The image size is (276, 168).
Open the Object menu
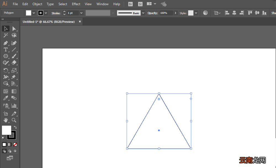coord(37,4)
